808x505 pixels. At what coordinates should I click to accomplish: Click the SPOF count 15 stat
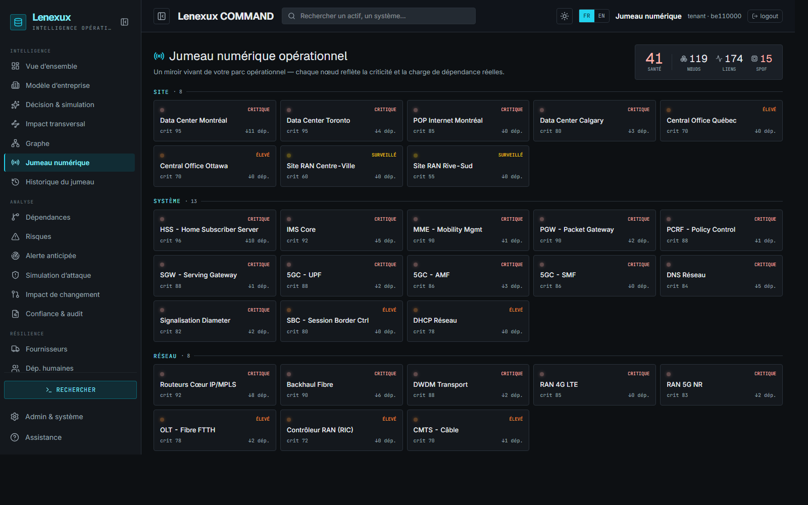(x=762, y=62)
